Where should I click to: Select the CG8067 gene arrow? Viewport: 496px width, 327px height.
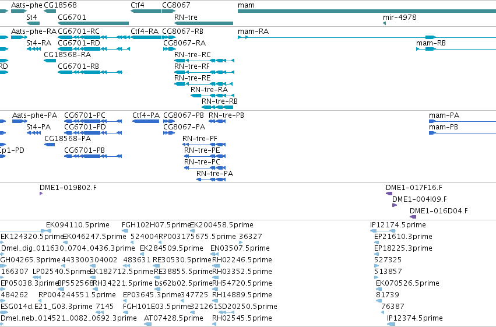pyautogui.click(x=168, y=11)
